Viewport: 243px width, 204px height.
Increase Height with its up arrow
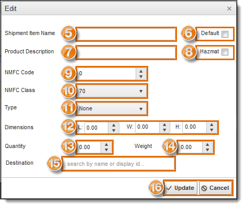coord(212,124)
